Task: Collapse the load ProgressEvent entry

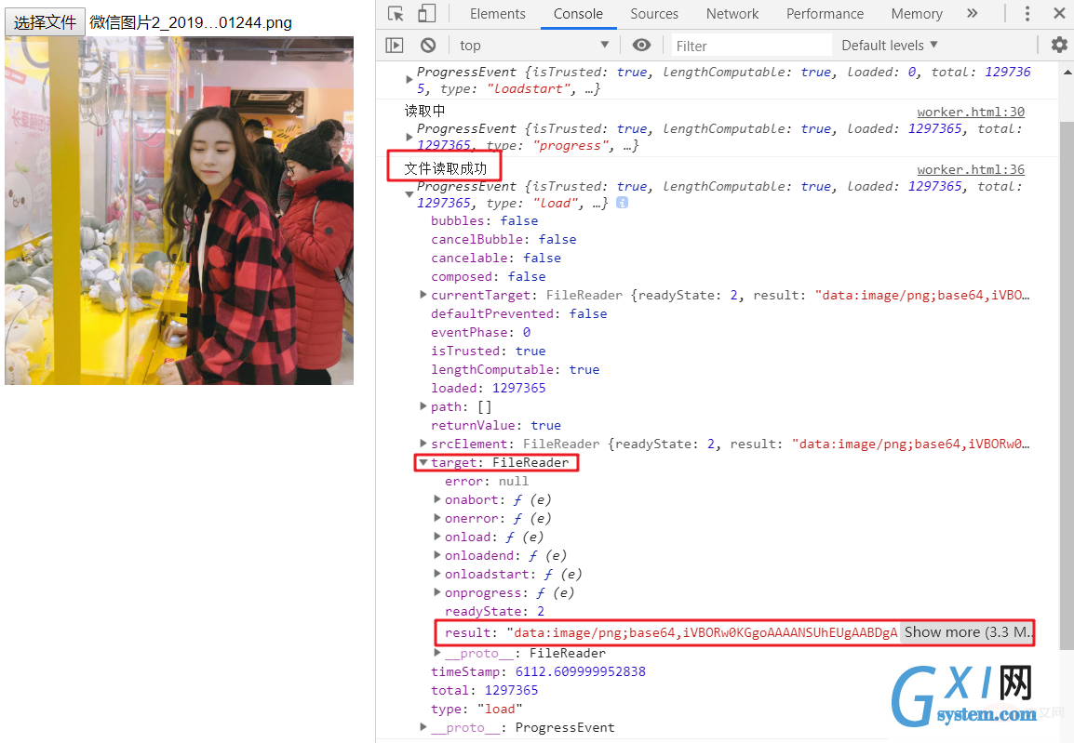Action: point(409,194)
